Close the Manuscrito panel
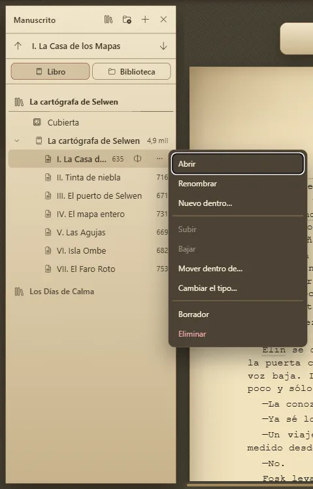Viewport: 313px width, 489px height. click(163, 20)
